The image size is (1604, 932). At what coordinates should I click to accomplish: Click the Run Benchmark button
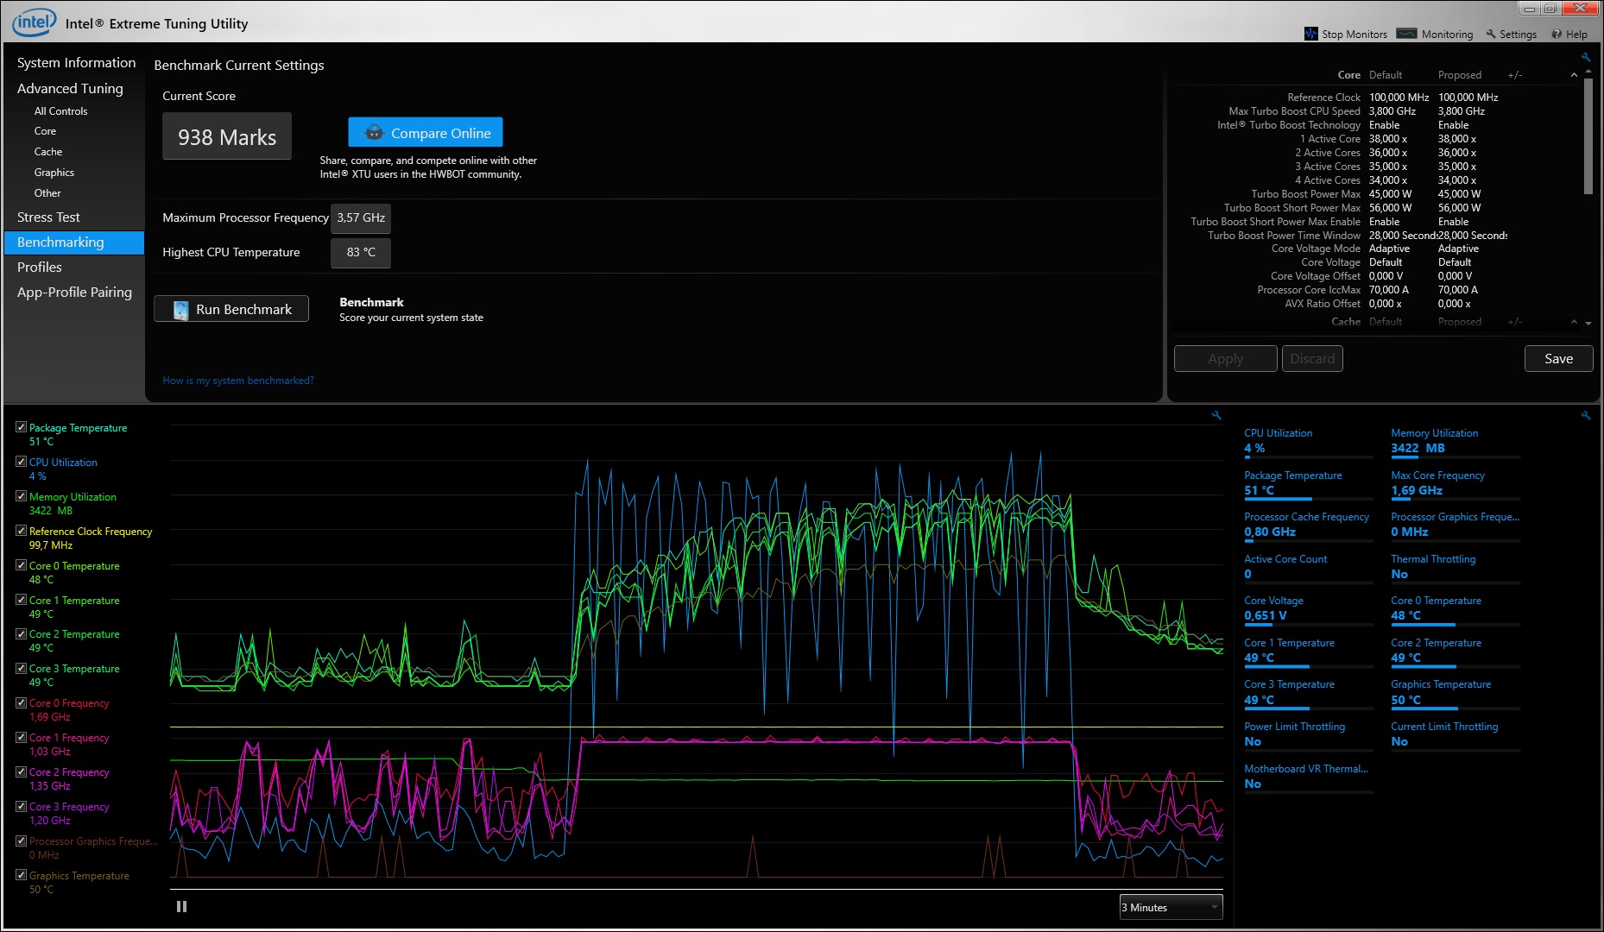231,309
